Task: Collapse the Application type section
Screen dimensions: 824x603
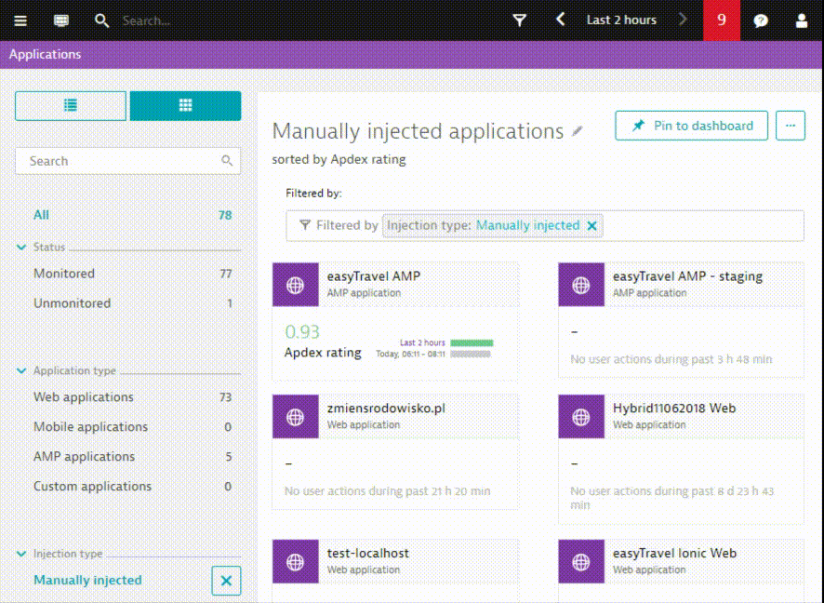Action: [21, 370]
